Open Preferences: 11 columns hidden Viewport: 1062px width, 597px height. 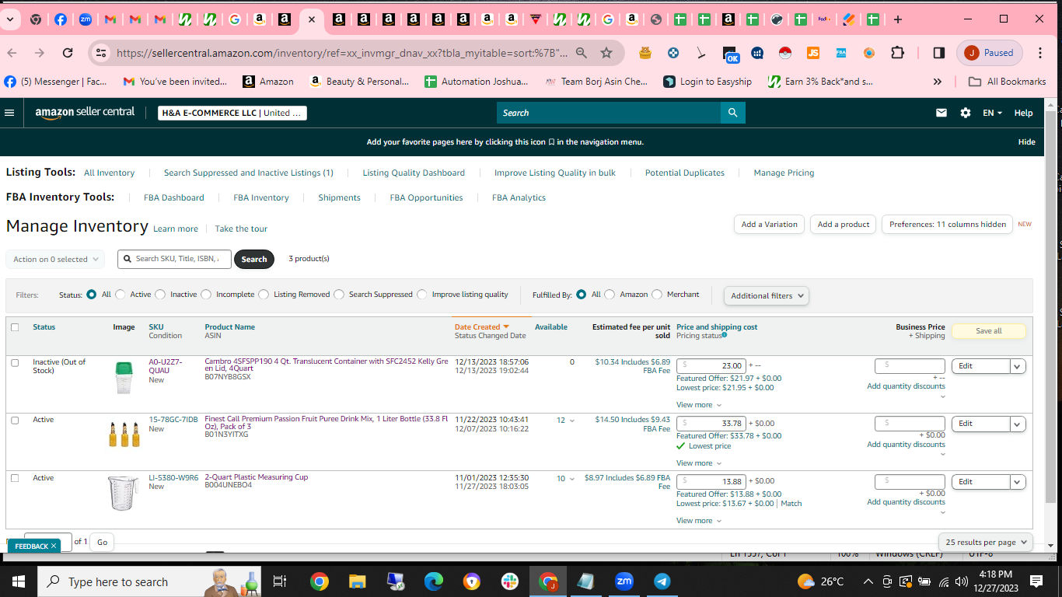click(947, 224)
